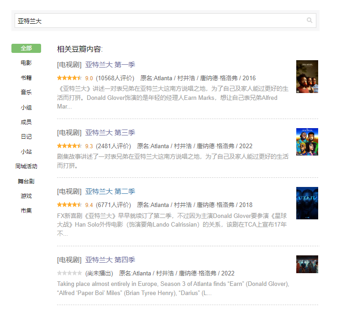The height and width of the screenshot is (311, 341).
Task: Click the star rating next to 9.3
Action: (69, 146)
